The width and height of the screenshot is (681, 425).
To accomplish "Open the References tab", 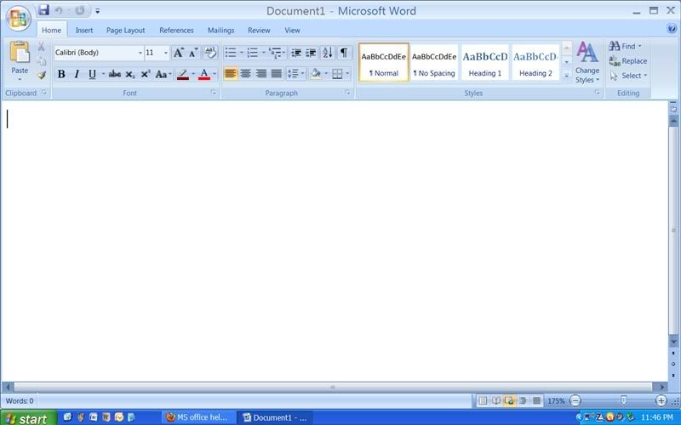I will coord(176,31).
